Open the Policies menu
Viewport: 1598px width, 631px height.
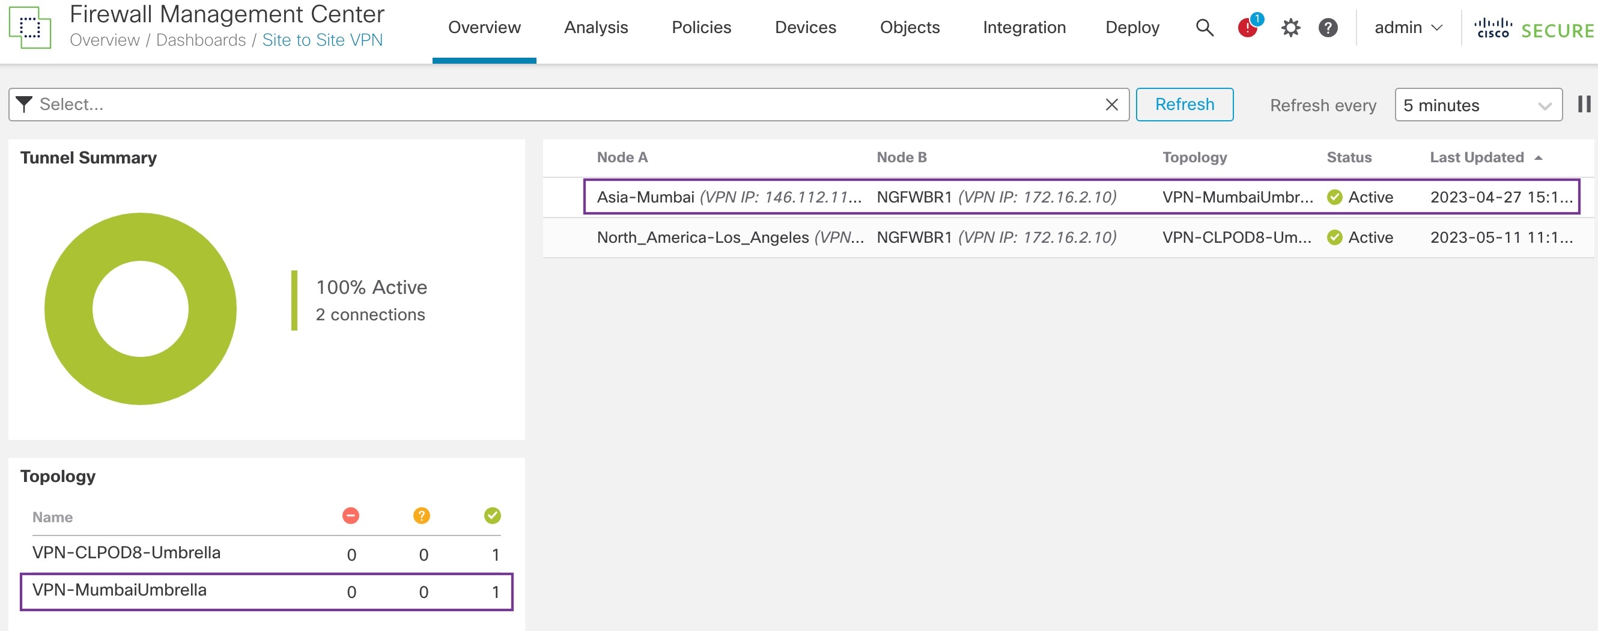tap(701, 27)
